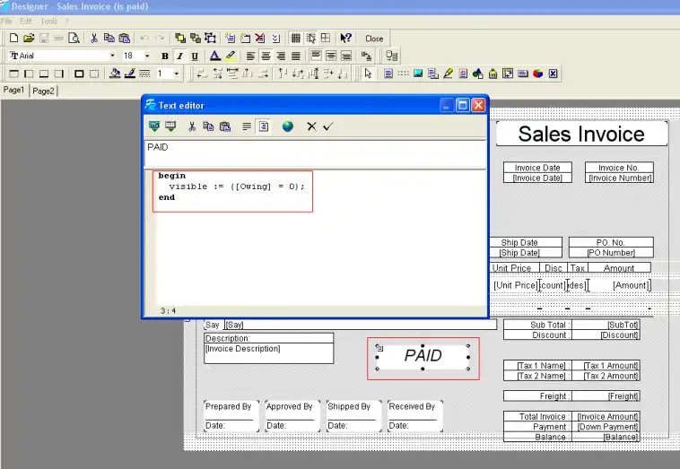Select the Sales Invoice title object
This screenshot has width=680, height=469.
click(581, 134)
